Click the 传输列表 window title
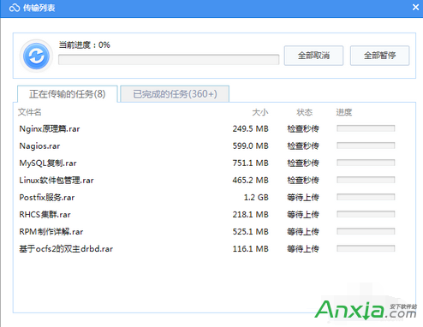The image size is (423, 327). [x=39, y=8]
